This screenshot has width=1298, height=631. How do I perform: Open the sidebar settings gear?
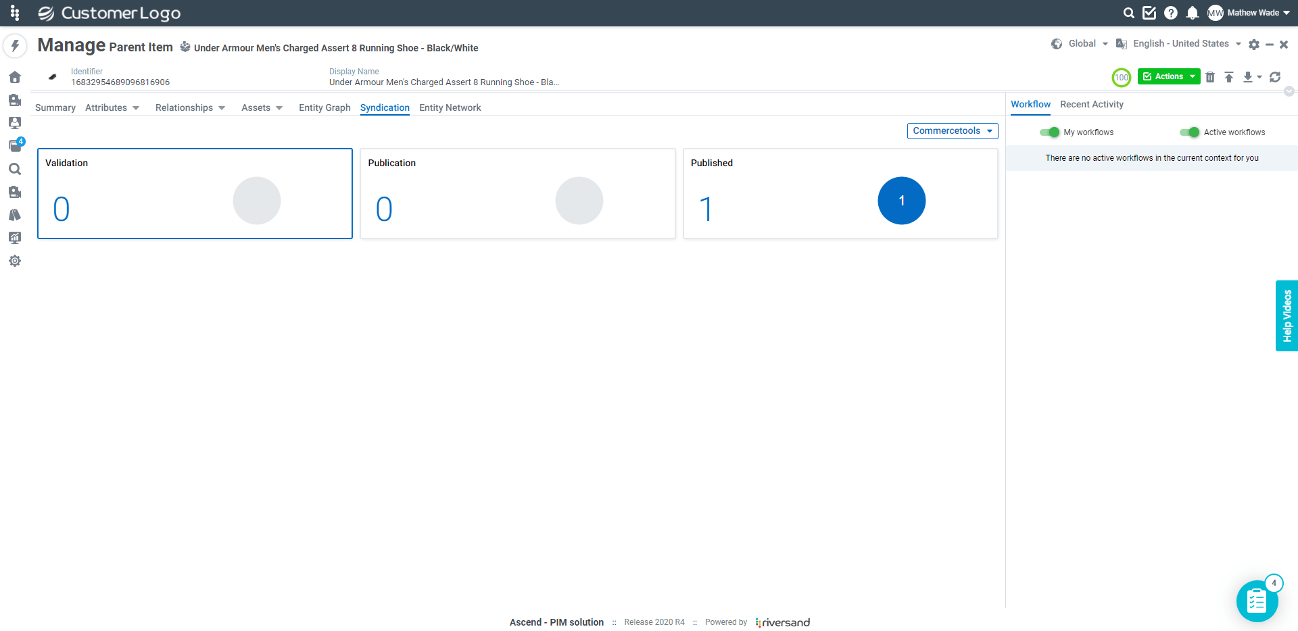pyautogui.click(x=15, y=261)
